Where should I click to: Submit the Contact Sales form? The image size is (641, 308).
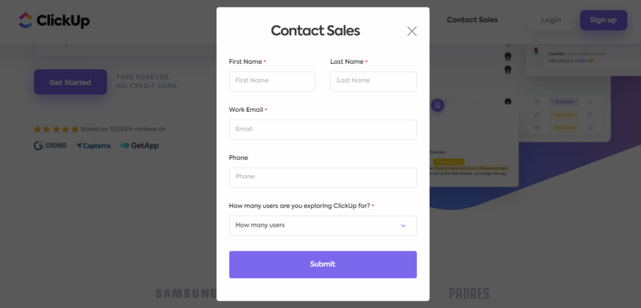click(322, 264)
